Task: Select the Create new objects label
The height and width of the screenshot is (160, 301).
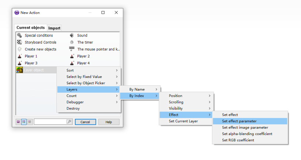Action: 41,49
